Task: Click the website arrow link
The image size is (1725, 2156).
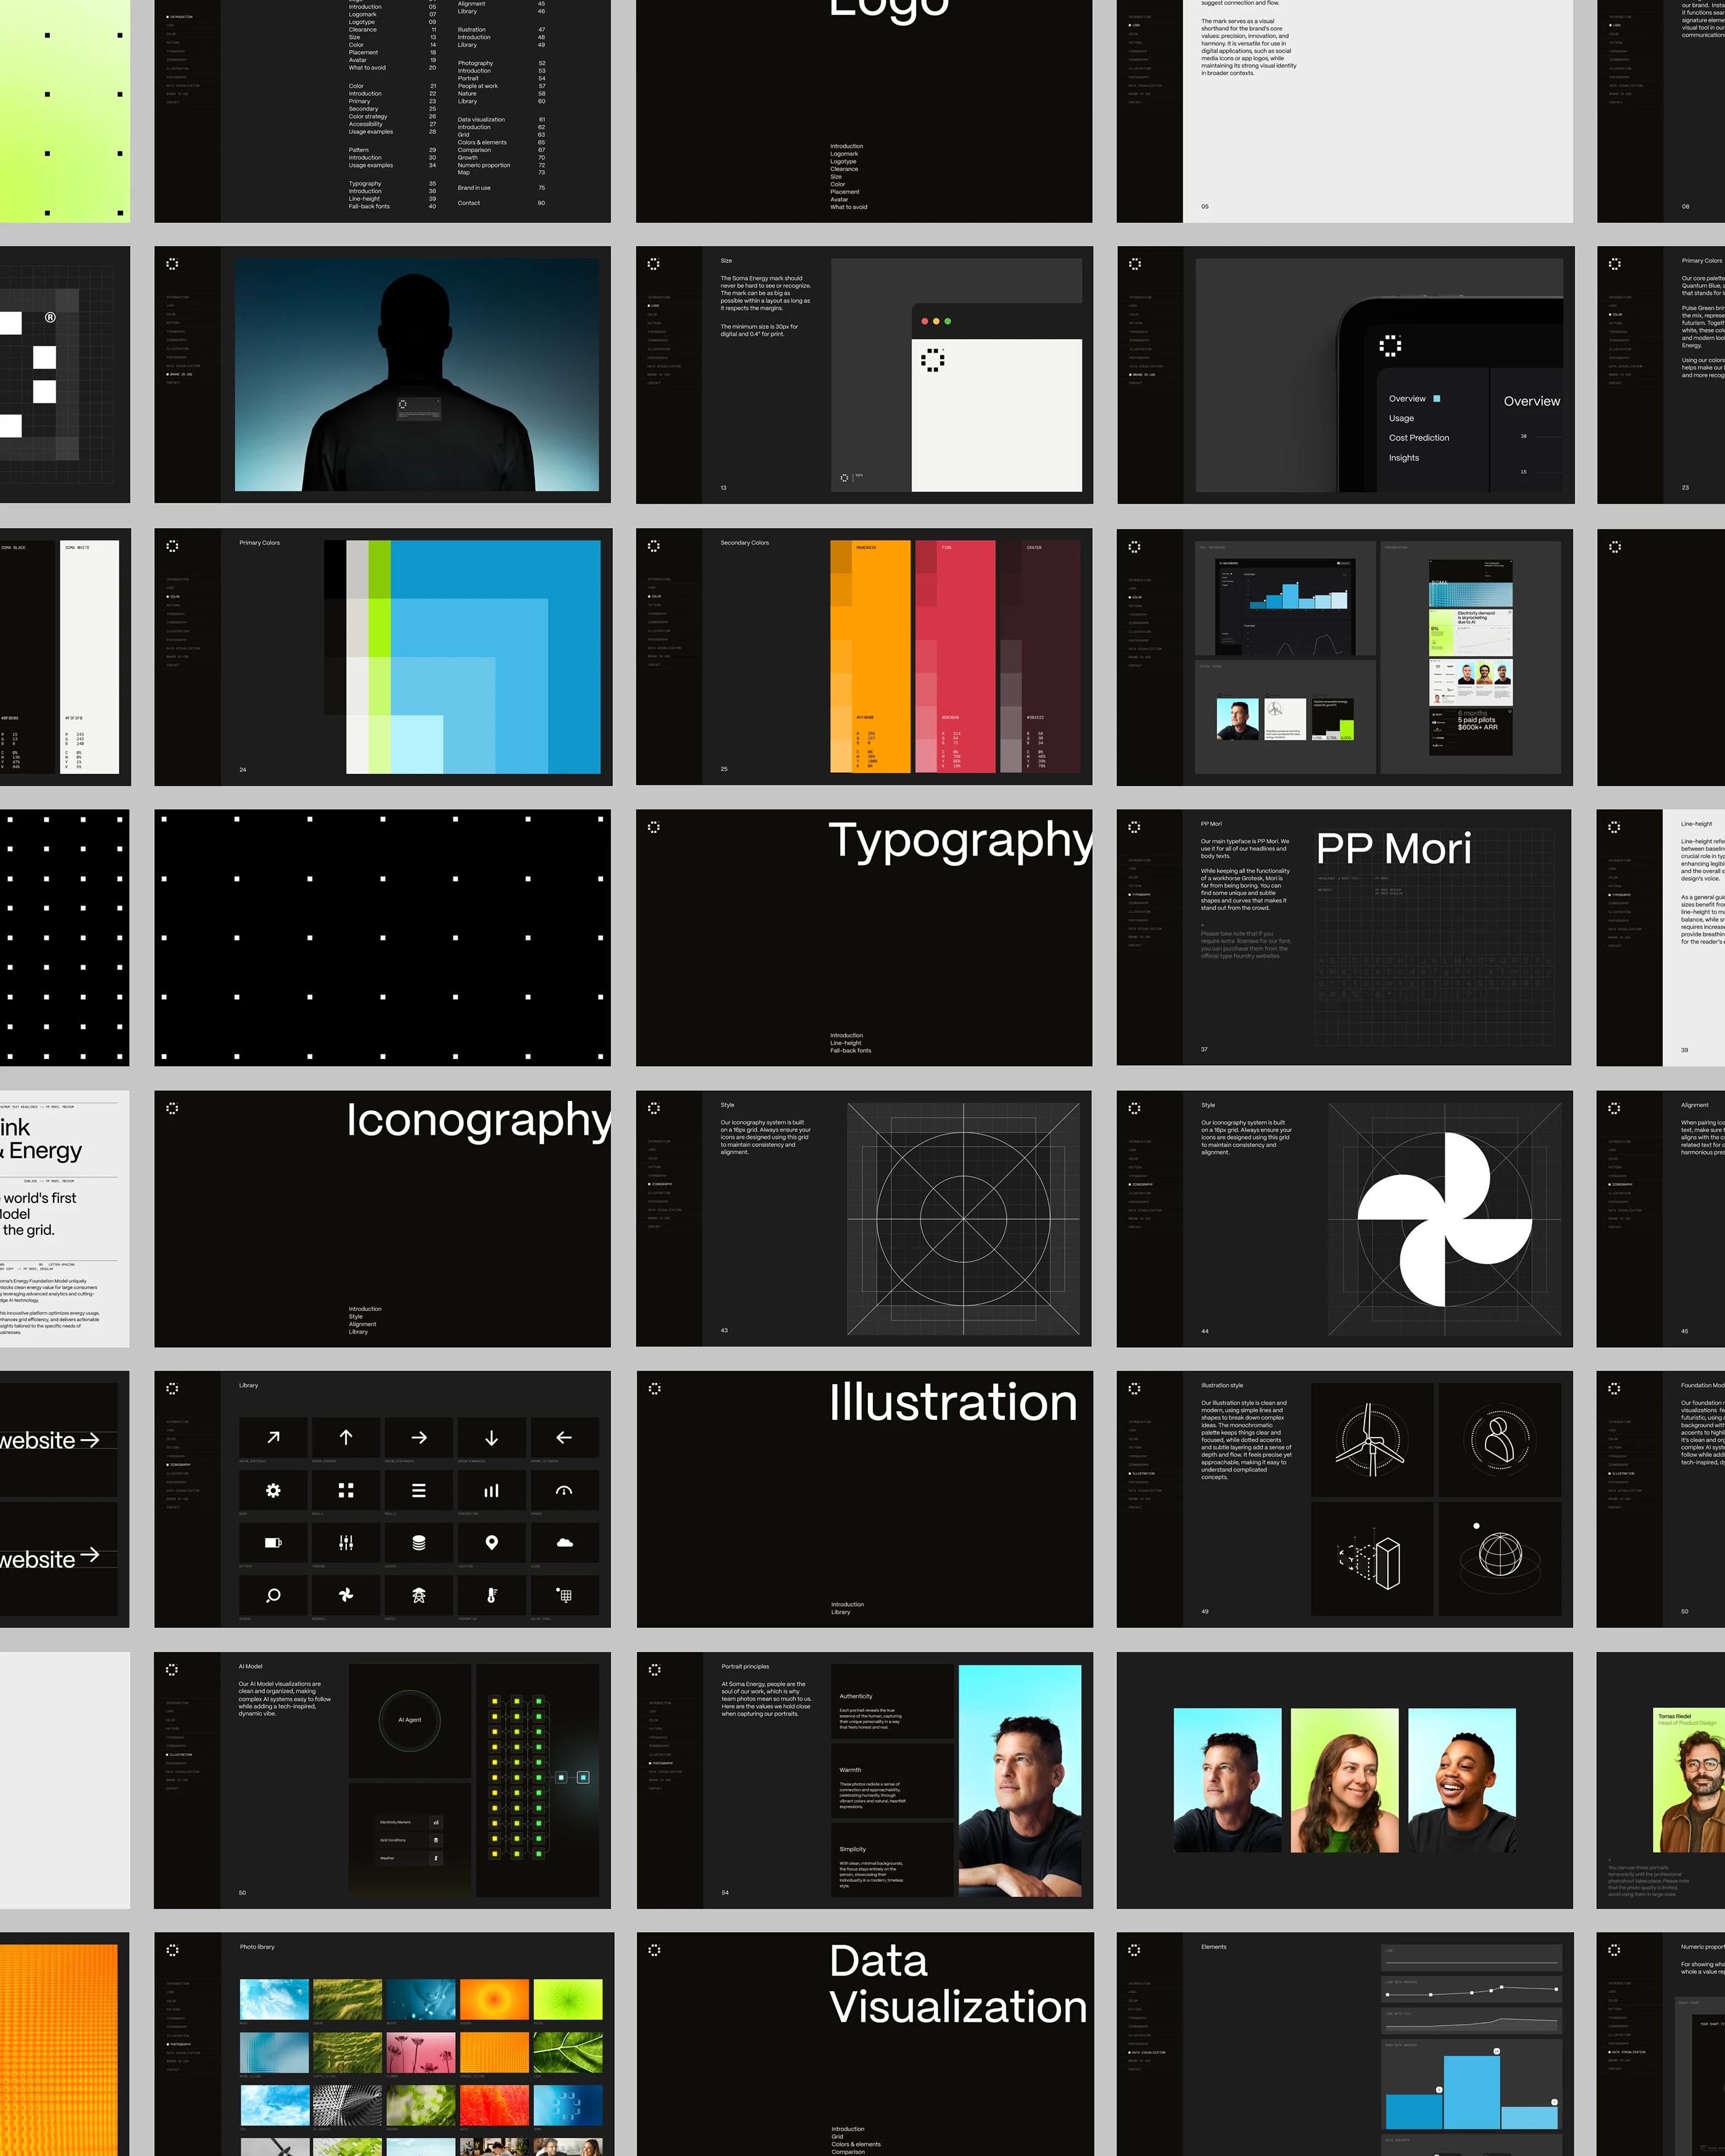Action: coord(91,1440)
